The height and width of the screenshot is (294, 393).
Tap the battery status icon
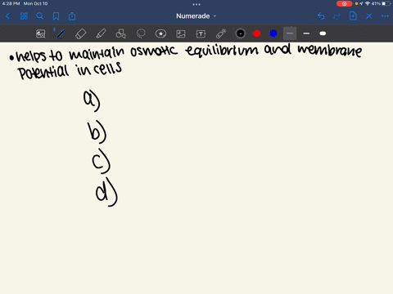[x=386, y=3]
